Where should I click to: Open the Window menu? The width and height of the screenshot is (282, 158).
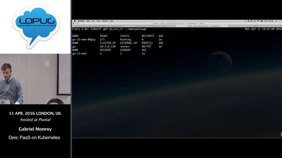[x=105, y=21]
